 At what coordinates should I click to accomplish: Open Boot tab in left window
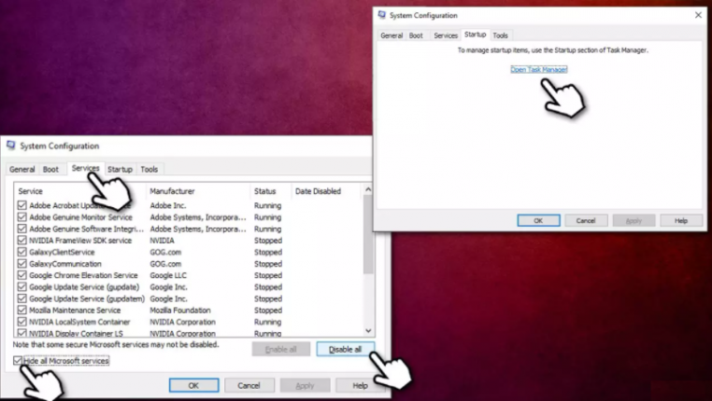[x=50, y=169]
